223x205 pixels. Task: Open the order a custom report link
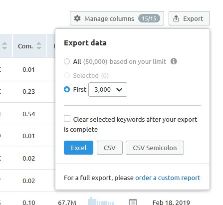[168, 178]
